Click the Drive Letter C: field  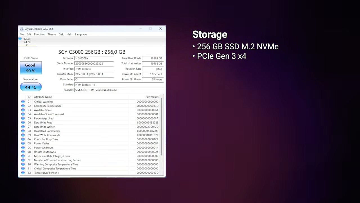pos(94,80)
